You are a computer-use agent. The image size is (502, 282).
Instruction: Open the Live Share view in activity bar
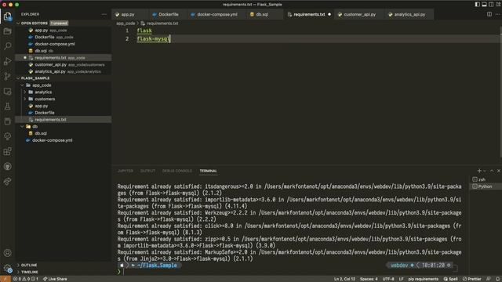tap(7, 182)
